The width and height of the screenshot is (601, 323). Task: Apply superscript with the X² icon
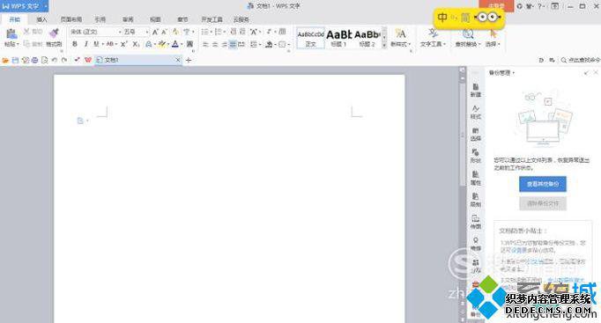point(123,44)
